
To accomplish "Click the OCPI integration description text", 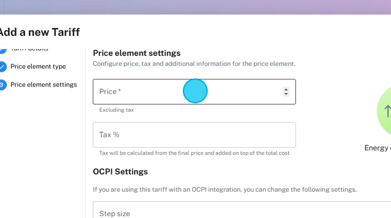I will (x=225, y=189).
